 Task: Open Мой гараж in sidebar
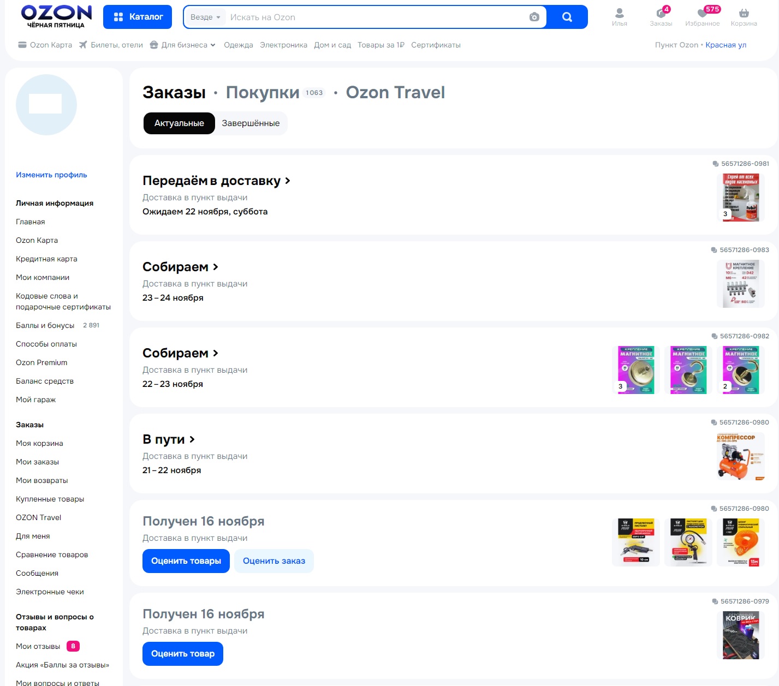coord(36,399)
